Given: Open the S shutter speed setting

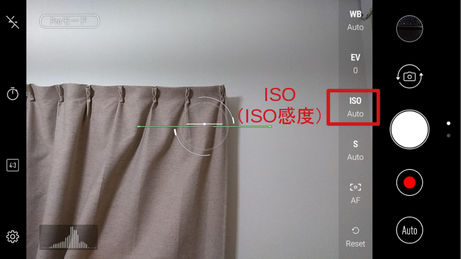Looking at the screenshot, I should point(355,150).
